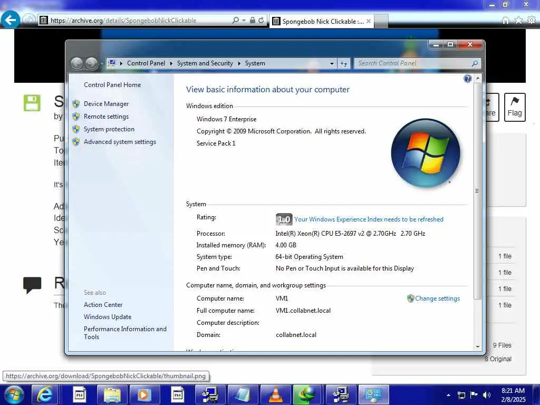Open Performance Information and Tools
This screenshot has height=405, width=540.
(125, 333)
